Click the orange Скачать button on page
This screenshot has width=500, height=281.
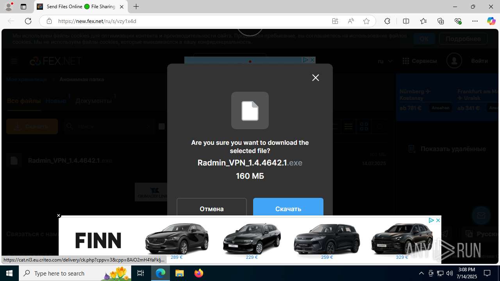tap(32, 126)
